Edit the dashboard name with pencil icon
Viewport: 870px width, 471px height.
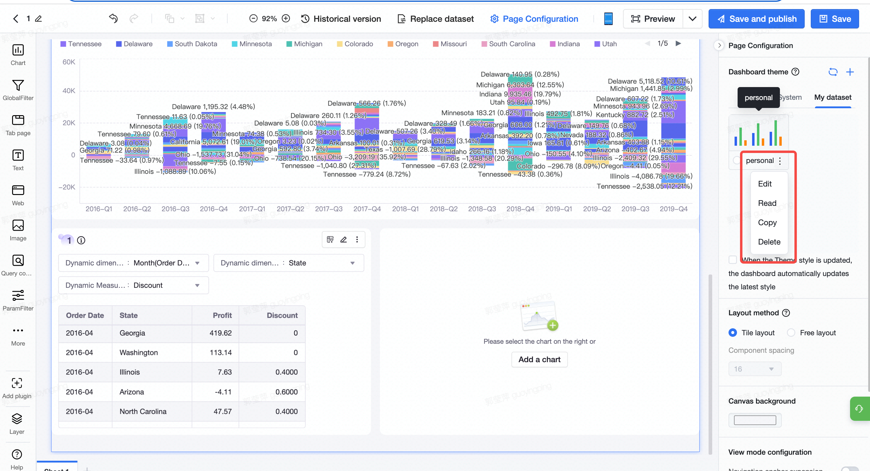point(38,18)
